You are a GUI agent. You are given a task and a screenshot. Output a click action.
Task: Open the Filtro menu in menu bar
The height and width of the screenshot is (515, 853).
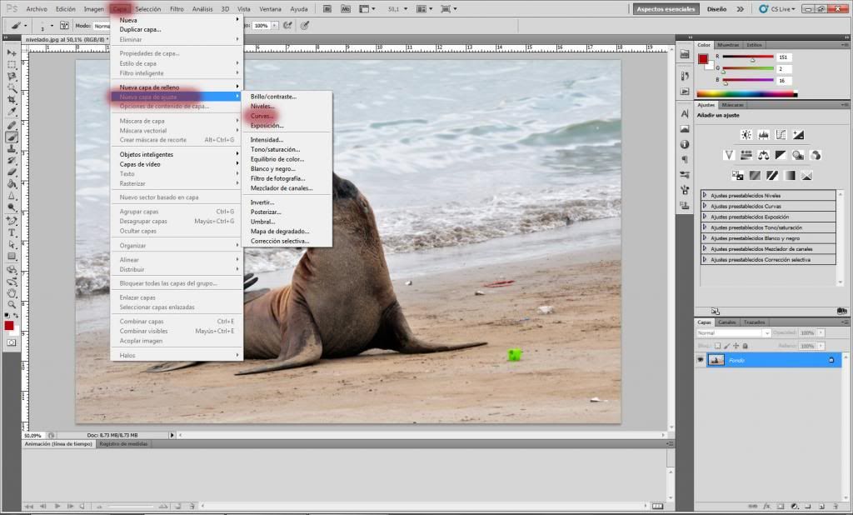[177, 9]
